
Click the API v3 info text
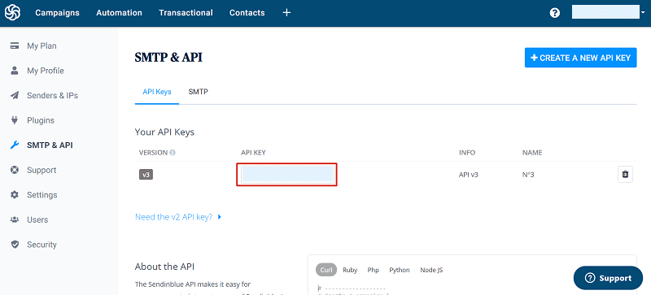469,175
